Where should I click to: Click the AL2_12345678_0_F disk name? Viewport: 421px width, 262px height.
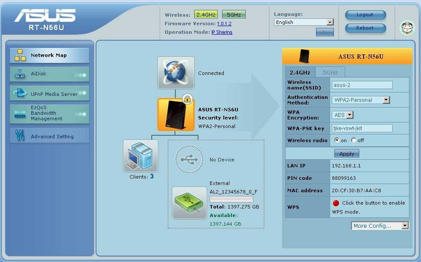coord(233,192)
